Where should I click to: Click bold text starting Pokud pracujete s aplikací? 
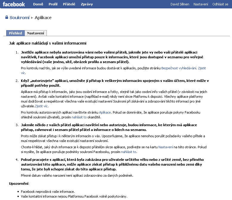click(112, 164)
